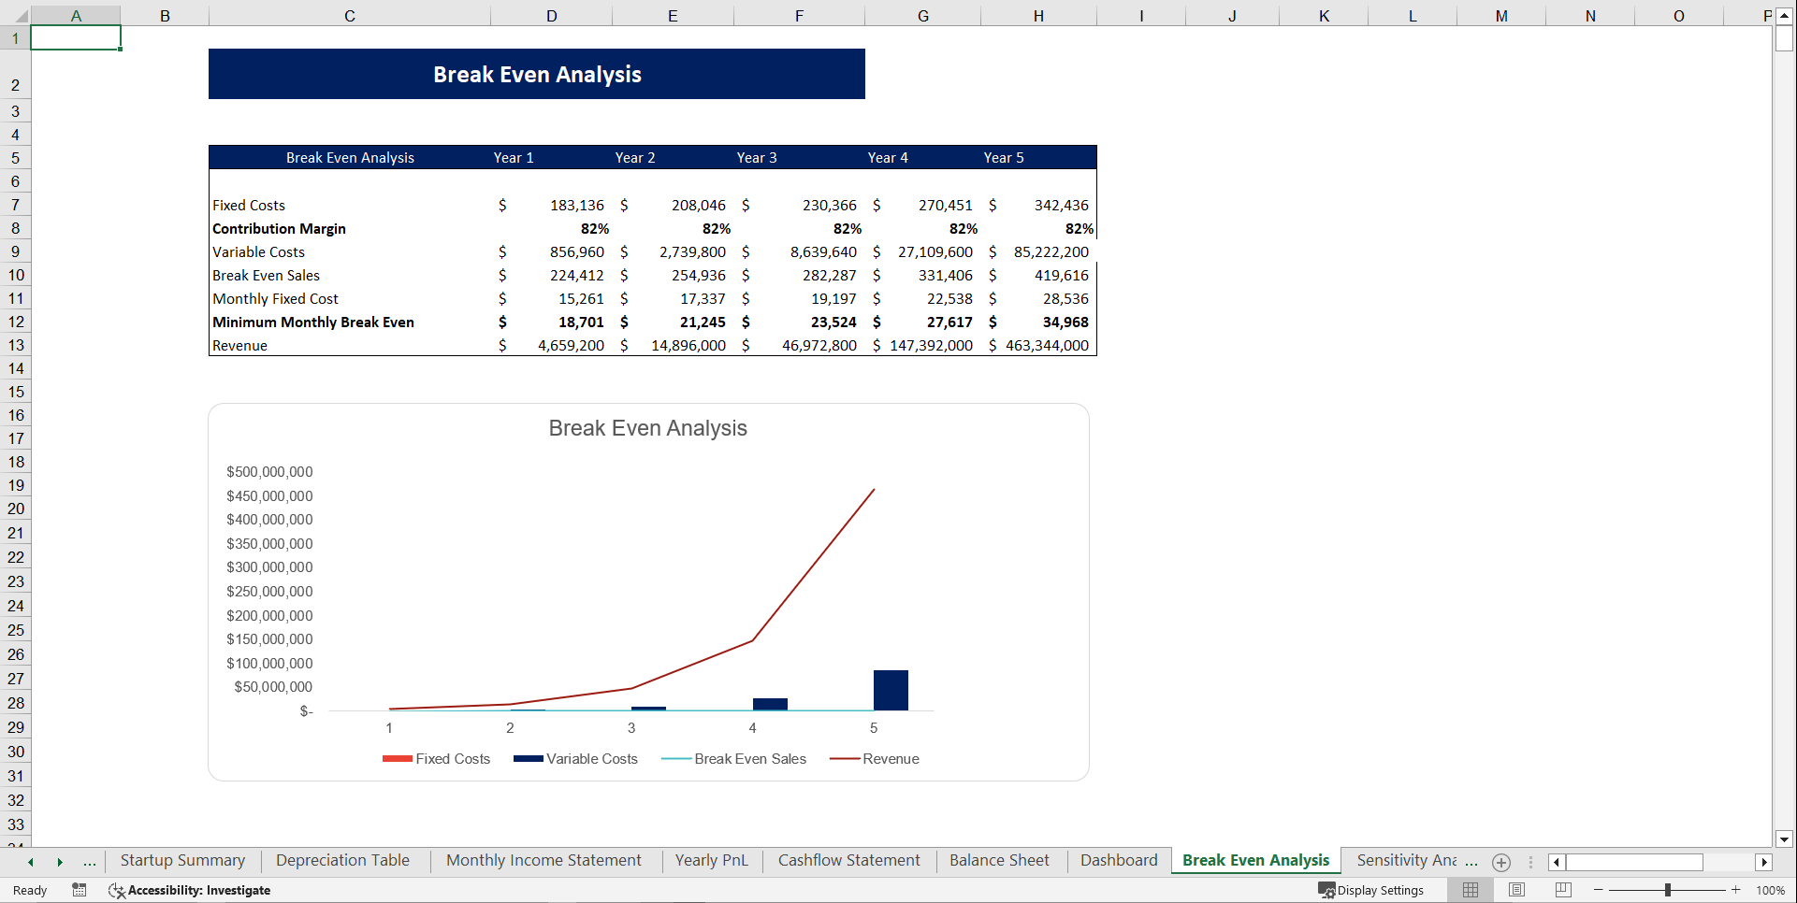Click Variable Costs legend entry in chart
1797x903 pixels.
[x=575, y=759]
